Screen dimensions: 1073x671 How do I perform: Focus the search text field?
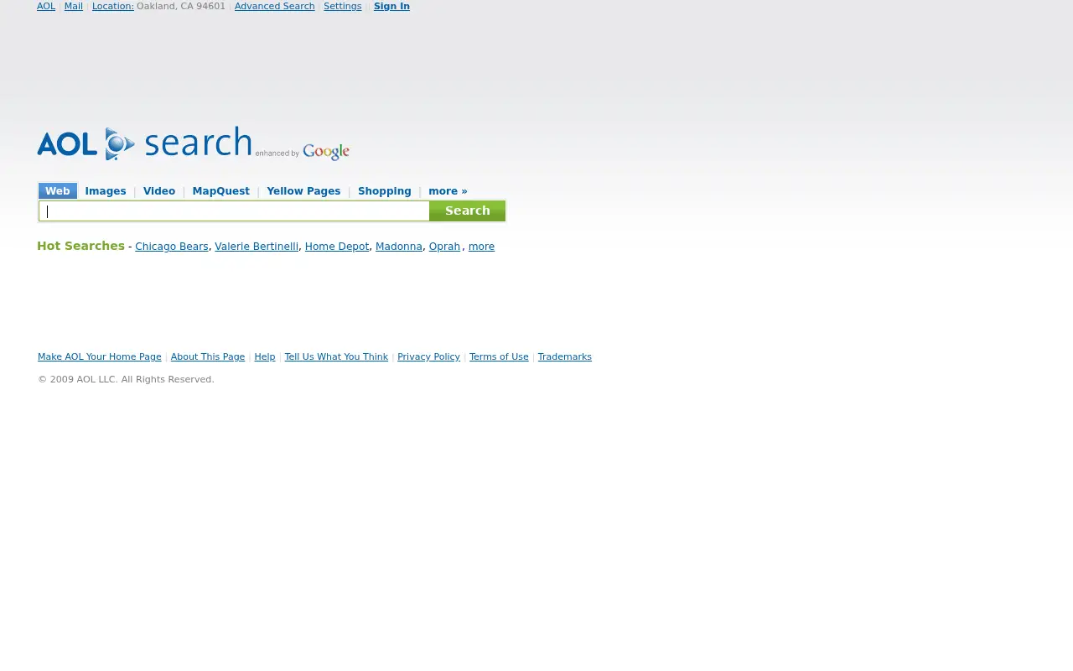234,211
